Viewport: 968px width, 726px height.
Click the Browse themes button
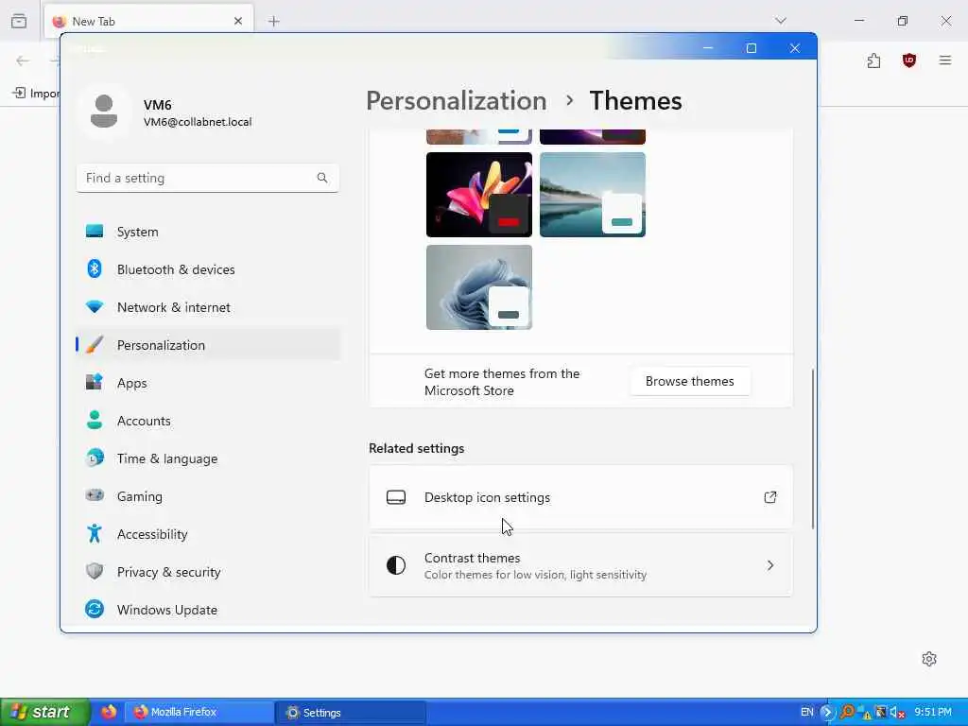[689, 381]
